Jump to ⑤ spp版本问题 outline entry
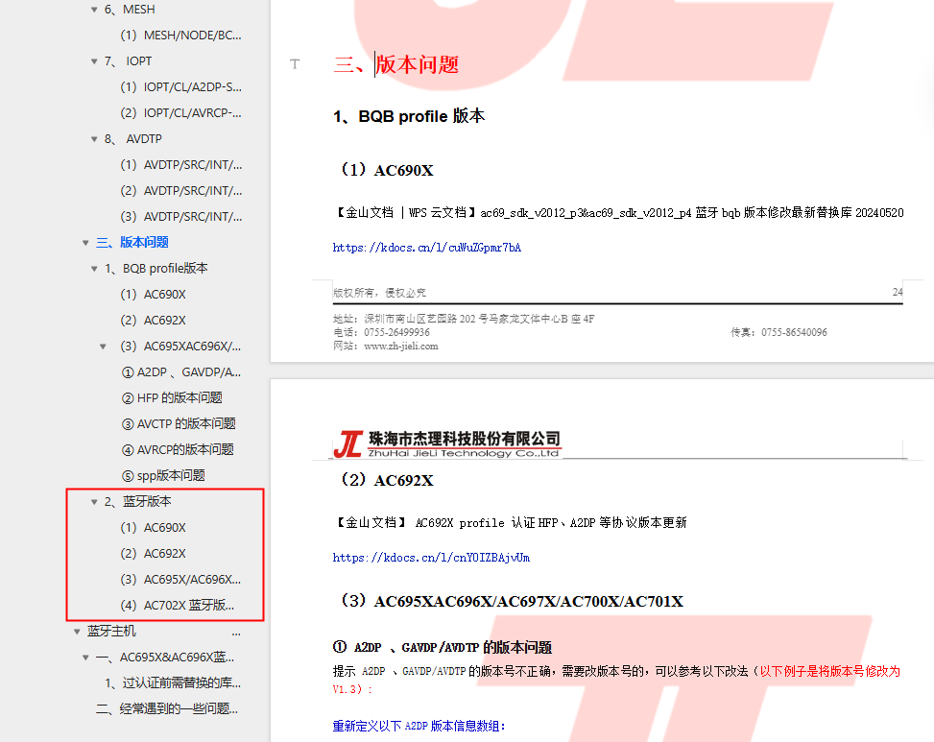Screen dimensions: 934x742 [x=163, y=476]
